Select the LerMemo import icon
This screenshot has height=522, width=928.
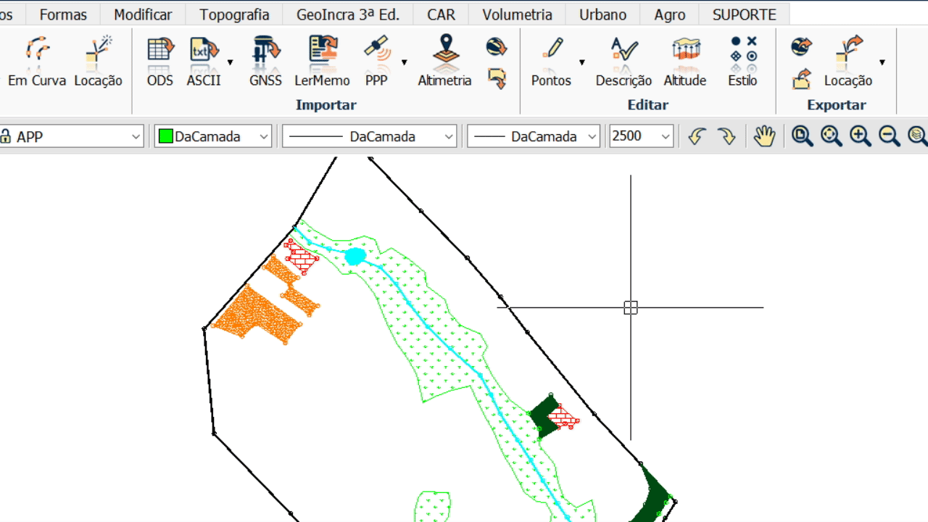(322, 60)
